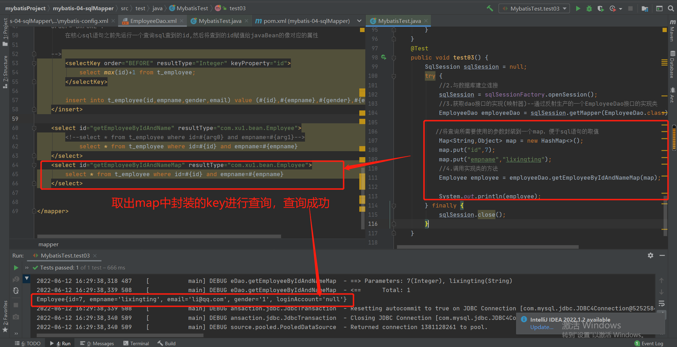
Task: Close the EmployeeDao.xml tab
Action: click(x=182, y=21)
